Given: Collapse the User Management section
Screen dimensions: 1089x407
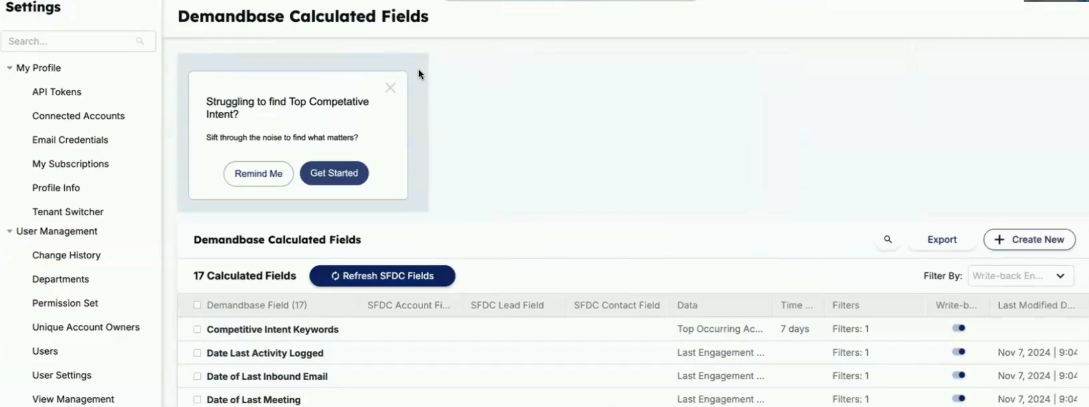Looking at the screenshot, I should (9, 231).
